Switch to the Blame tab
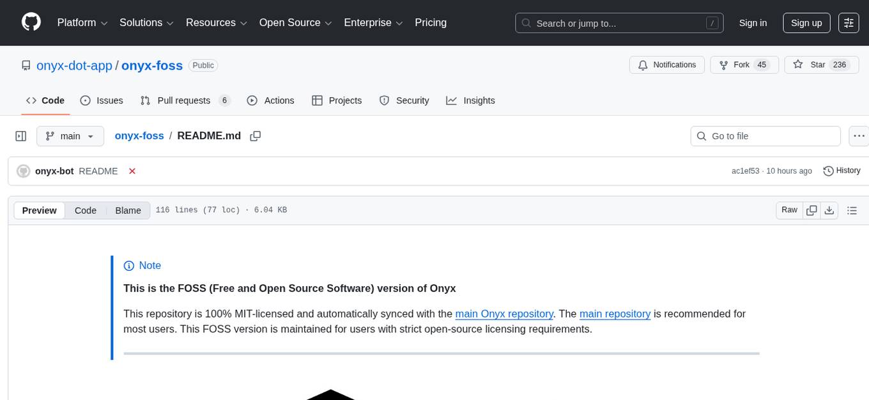The image size is (869, 400). coord(128,210)
